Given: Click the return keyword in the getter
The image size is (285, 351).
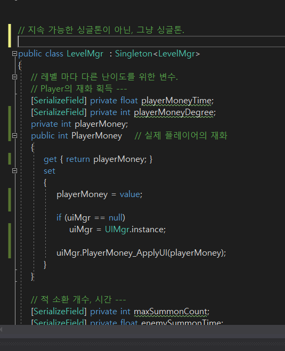Looking at the screenshot, I should [78, 159].
